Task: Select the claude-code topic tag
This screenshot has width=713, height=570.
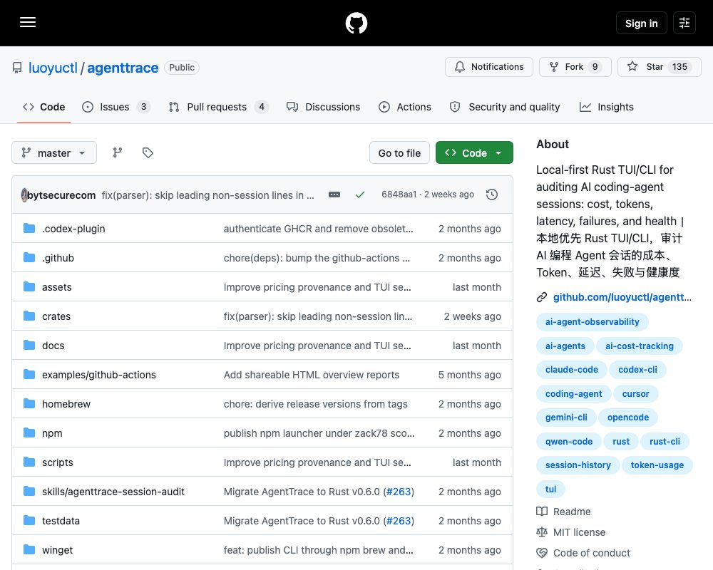Action: pos(572,370)
